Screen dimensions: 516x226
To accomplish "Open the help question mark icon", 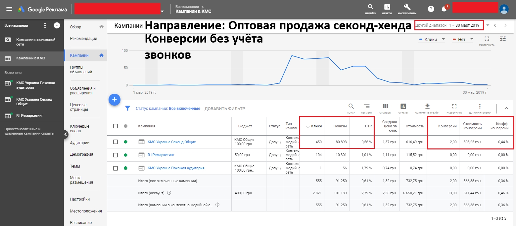I will tap(431, 9).
